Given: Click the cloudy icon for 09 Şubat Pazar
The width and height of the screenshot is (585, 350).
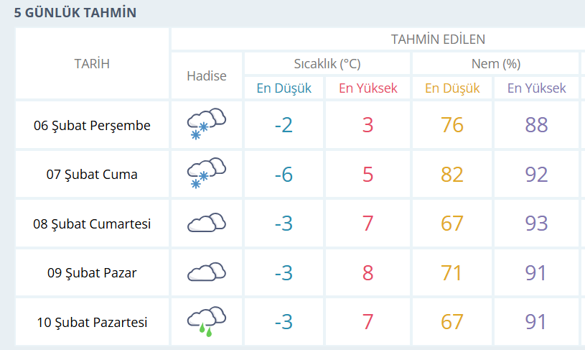Looking at the screenshot, I should [x=206, y=272].
